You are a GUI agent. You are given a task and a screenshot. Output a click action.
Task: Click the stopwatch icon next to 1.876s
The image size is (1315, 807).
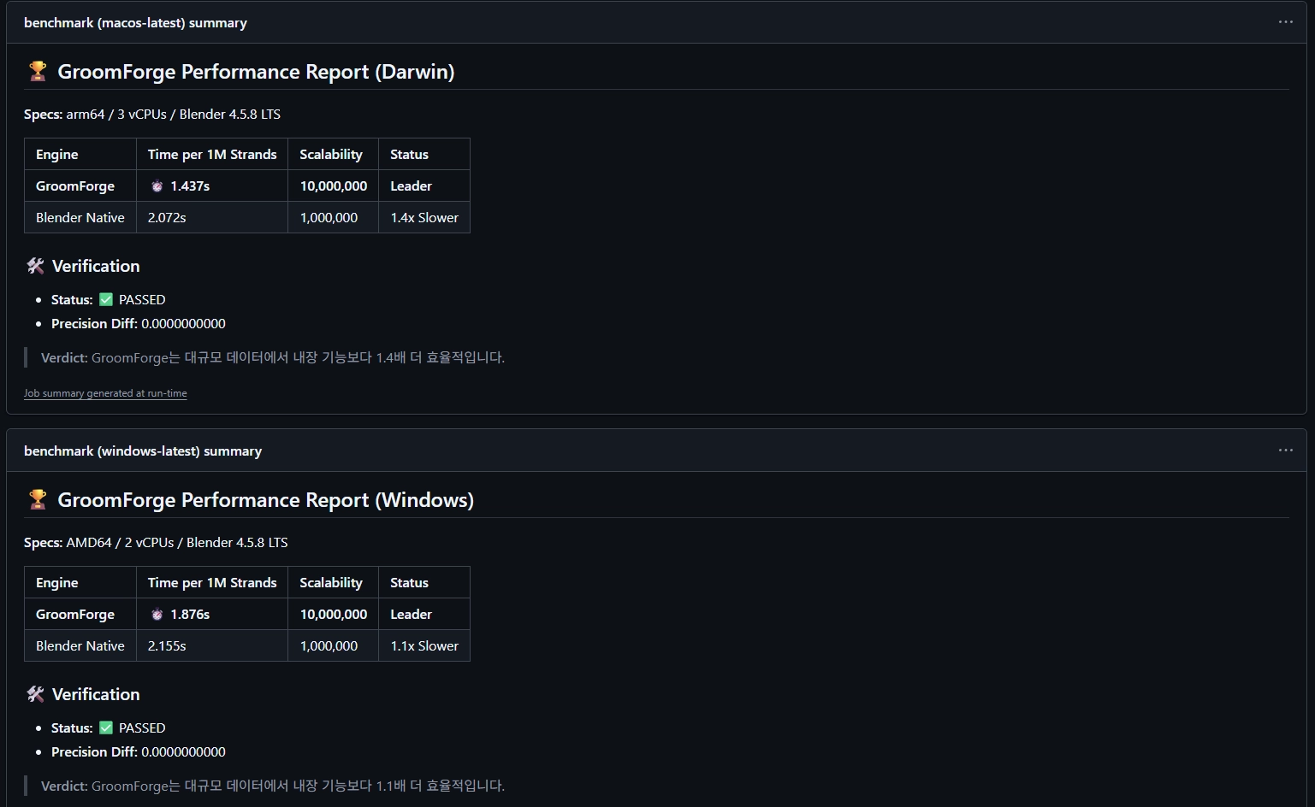(x=157, y=615)
